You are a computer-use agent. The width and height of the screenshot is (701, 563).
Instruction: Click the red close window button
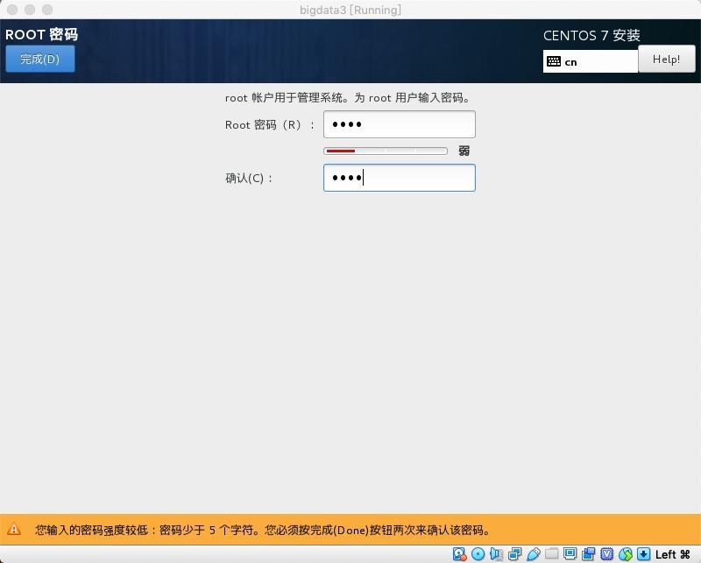click(x=12, y=10)
